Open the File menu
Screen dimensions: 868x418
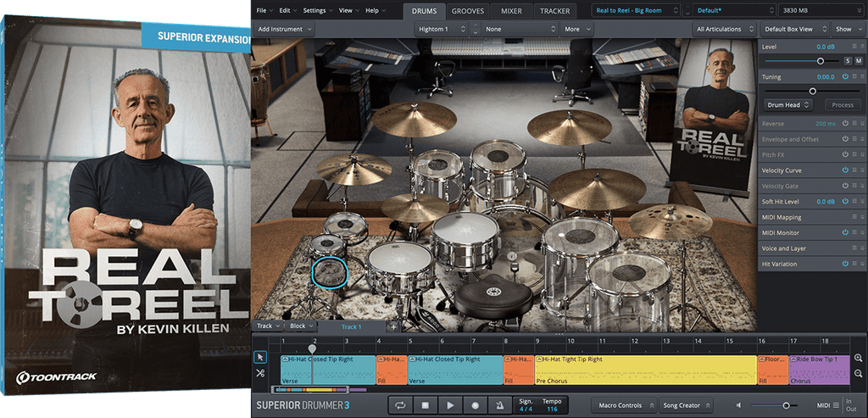point(264,10)
